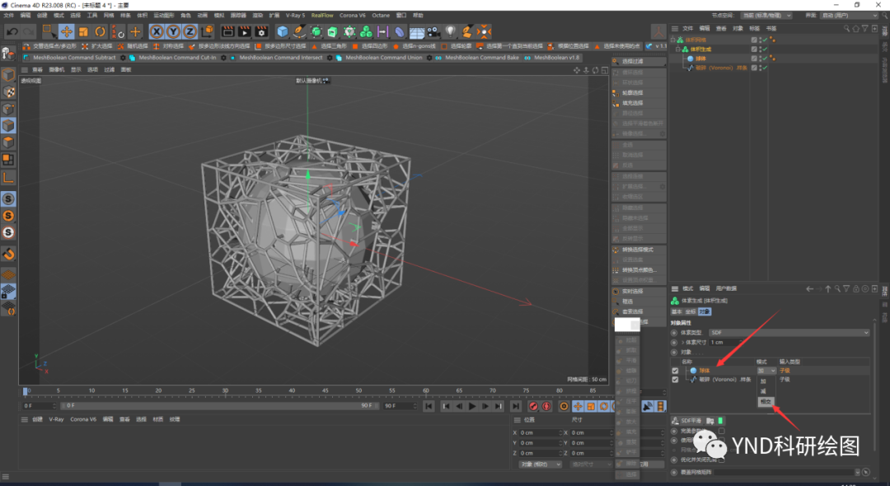
Task: Jump to the end of timeline
Action: [515, 406]
